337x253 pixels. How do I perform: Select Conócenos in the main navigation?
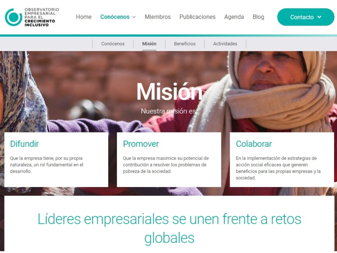115,17
